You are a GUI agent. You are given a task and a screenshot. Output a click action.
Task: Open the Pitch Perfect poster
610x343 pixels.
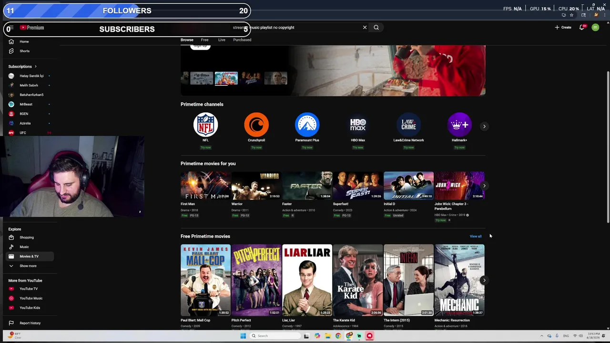pos(256,280)
